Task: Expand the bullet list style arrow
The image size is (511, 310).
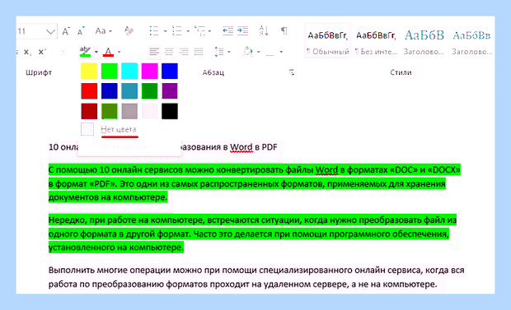Action: 165,31
